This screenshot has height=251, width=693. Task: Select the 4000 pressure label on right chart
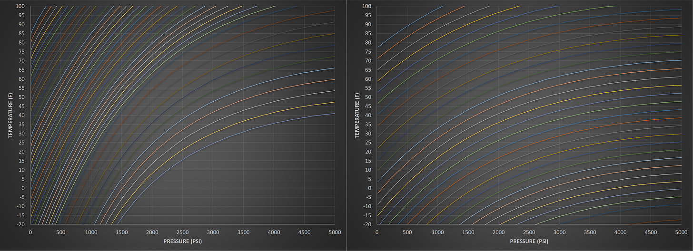click(621, 232)
